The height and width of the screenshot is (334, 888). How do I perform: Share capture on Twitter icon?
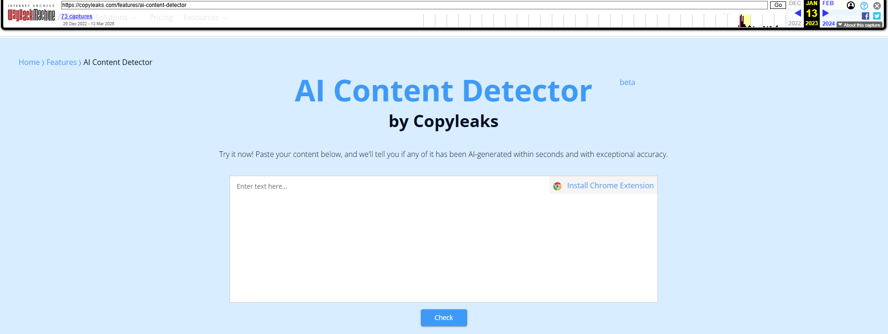877,16
